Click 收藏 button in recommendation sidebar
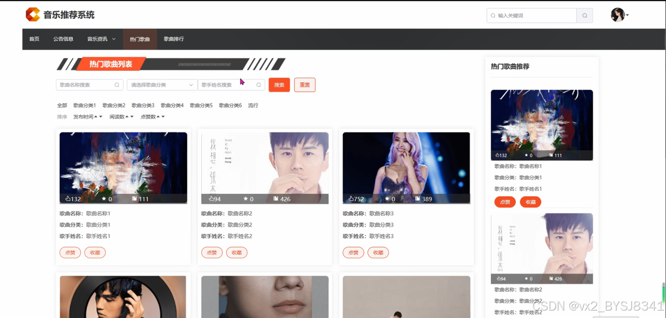Screen dimensions: 666x318 pos(530,202)
